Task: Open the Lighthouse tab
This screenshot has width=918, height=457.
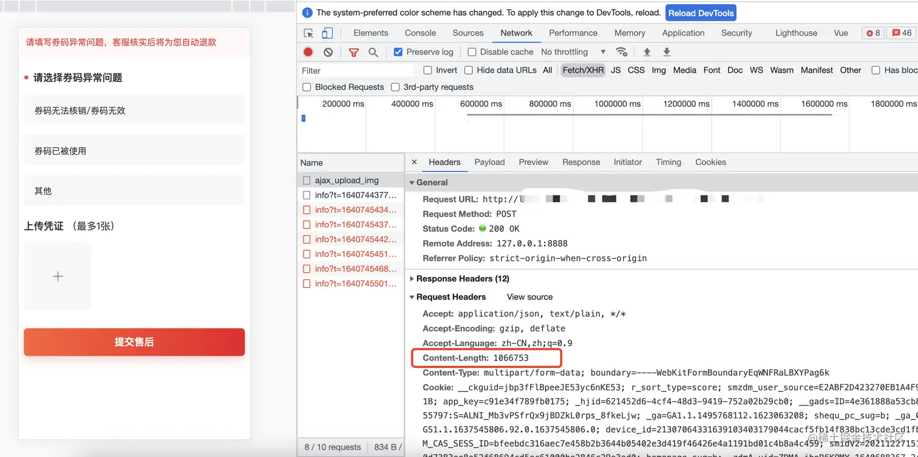Action: click(796, 33)
